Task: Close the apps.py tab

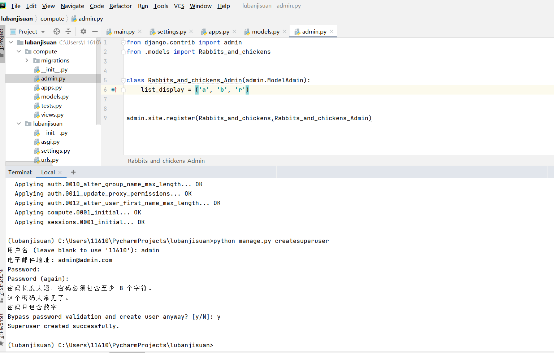Action: click(234, 31)
